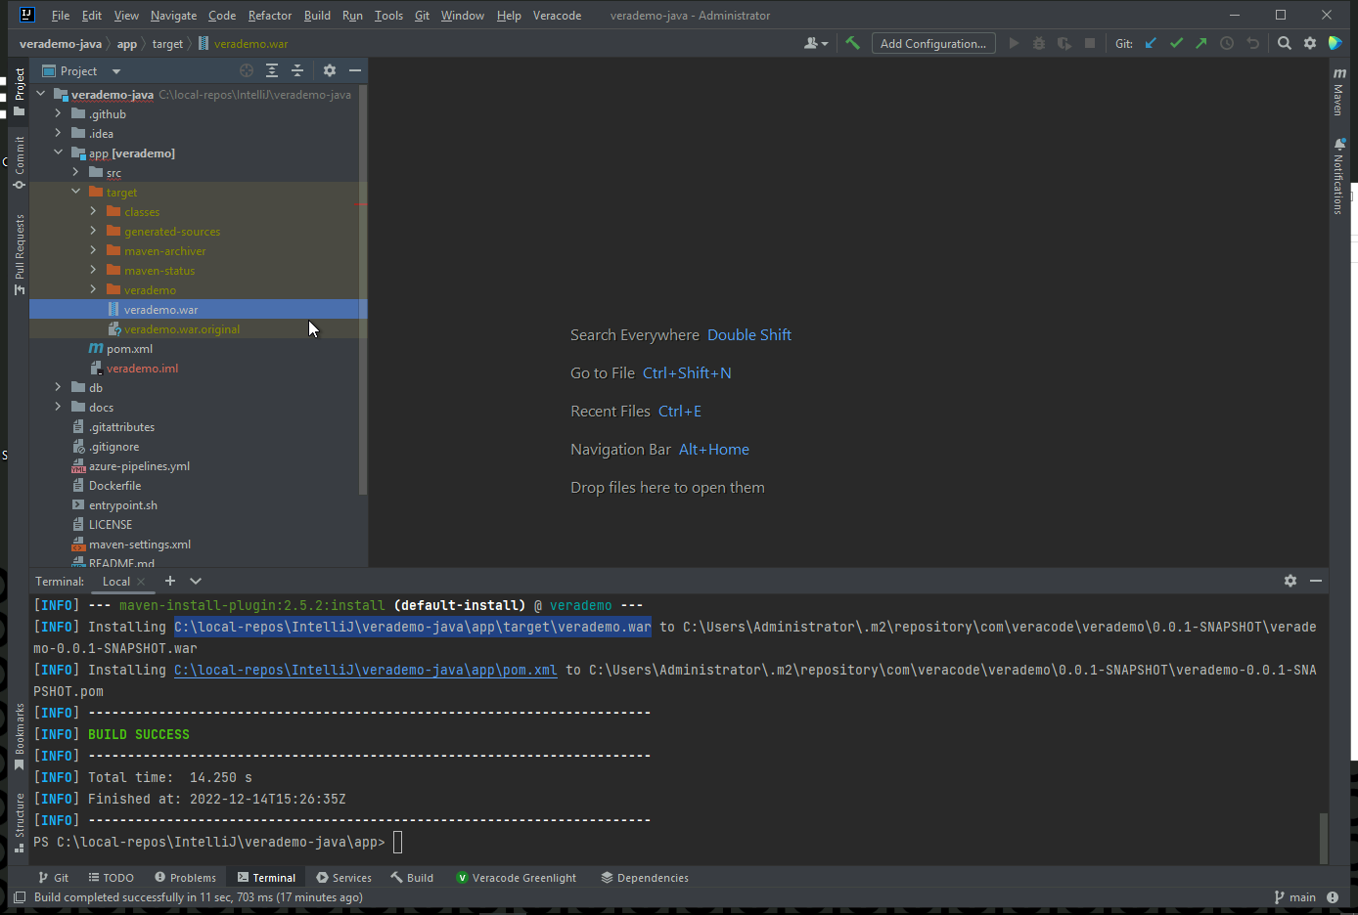Image resolution: width=1358 pixels, height=915 pixels.
Task: Collapse the app [verademo] module
Action: click(58, 152)
